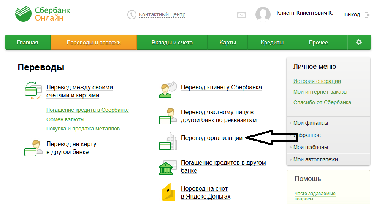Click the icon for transfer to card in another bank

click(33, 148)
